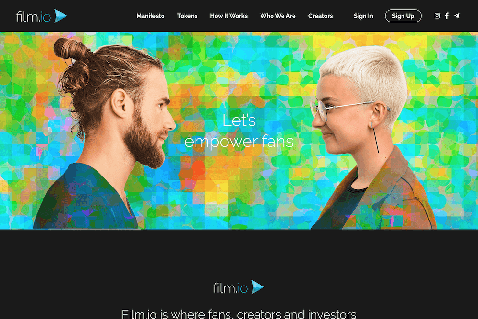Open How It Works section

(x=228, y=16)
